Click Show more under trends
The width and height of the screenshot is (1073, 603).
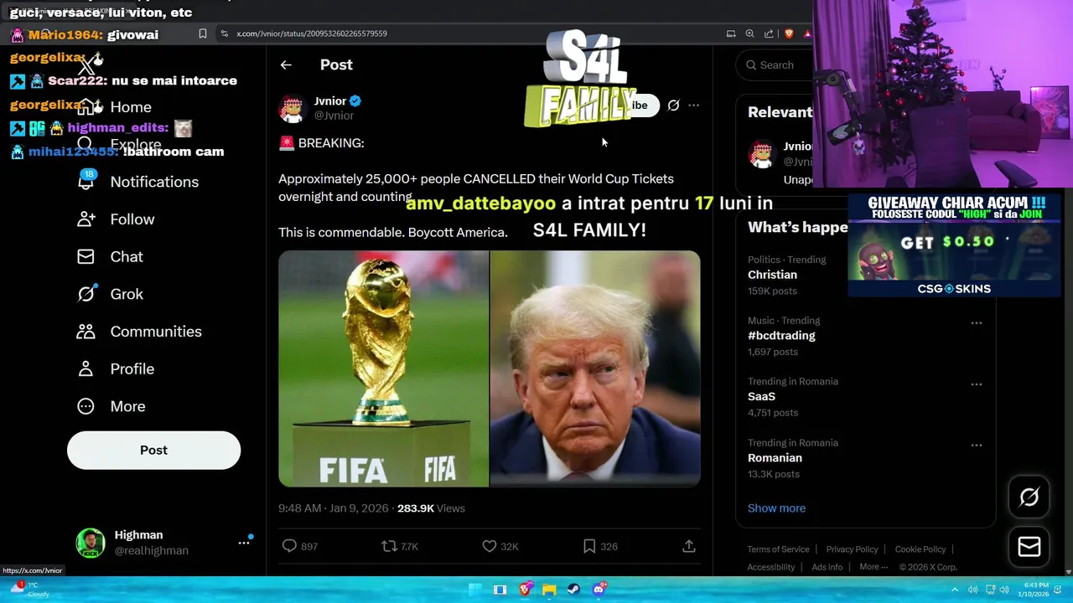click(776, 508)
